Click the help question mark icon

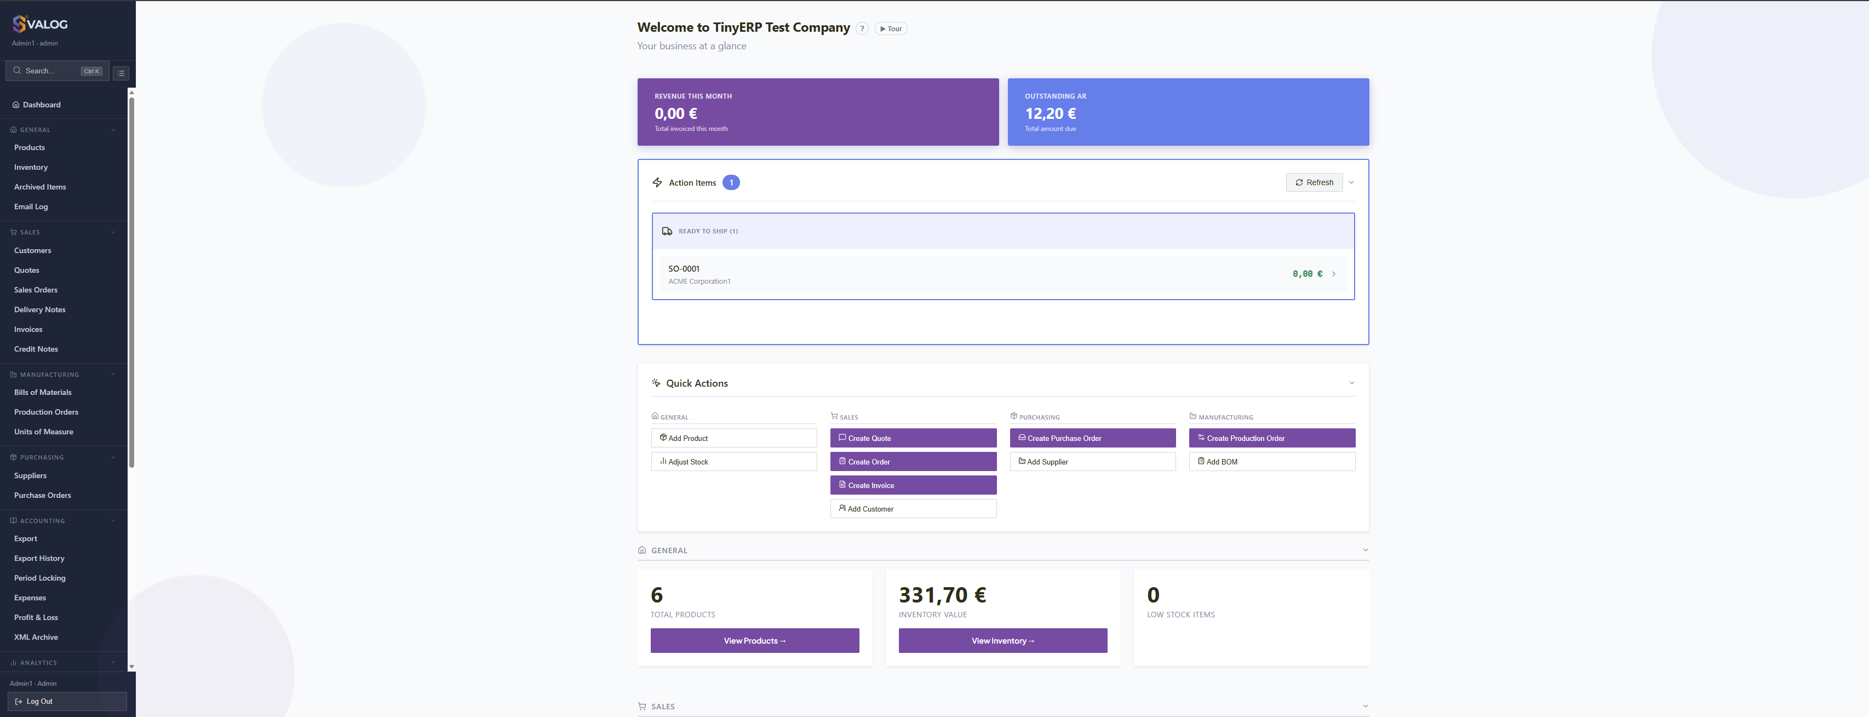(x=862, y=29)
